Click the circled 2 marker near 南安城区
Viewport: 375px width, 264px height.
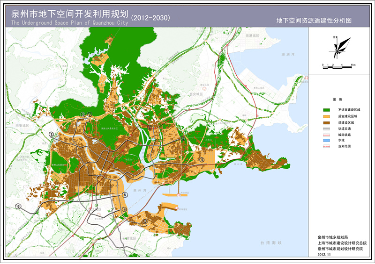click(51, 135)
